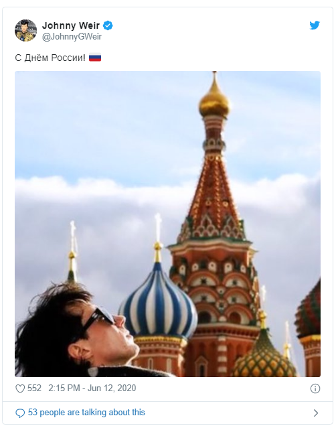Click the green and yellow patterned dome
The height and width of the screenshot is (430, 336).
(x=264, y=355)
